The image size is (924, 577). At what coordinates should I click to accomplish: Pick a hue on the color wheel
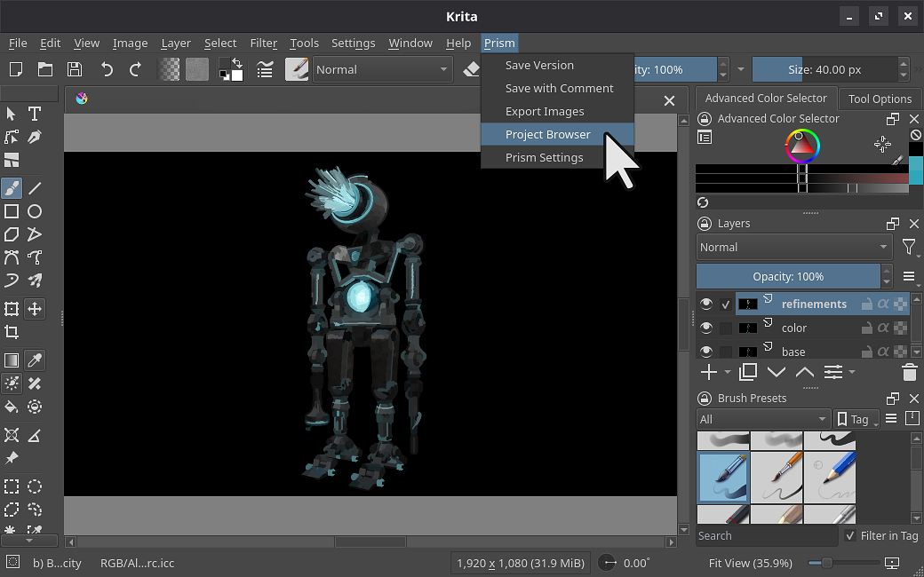[x=802, y=146]
